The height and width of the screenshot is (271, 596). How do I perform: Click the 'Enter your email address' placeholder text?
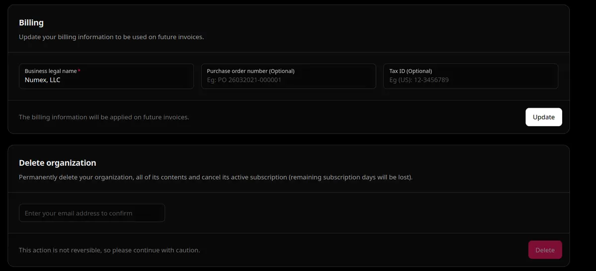(78, 213)
